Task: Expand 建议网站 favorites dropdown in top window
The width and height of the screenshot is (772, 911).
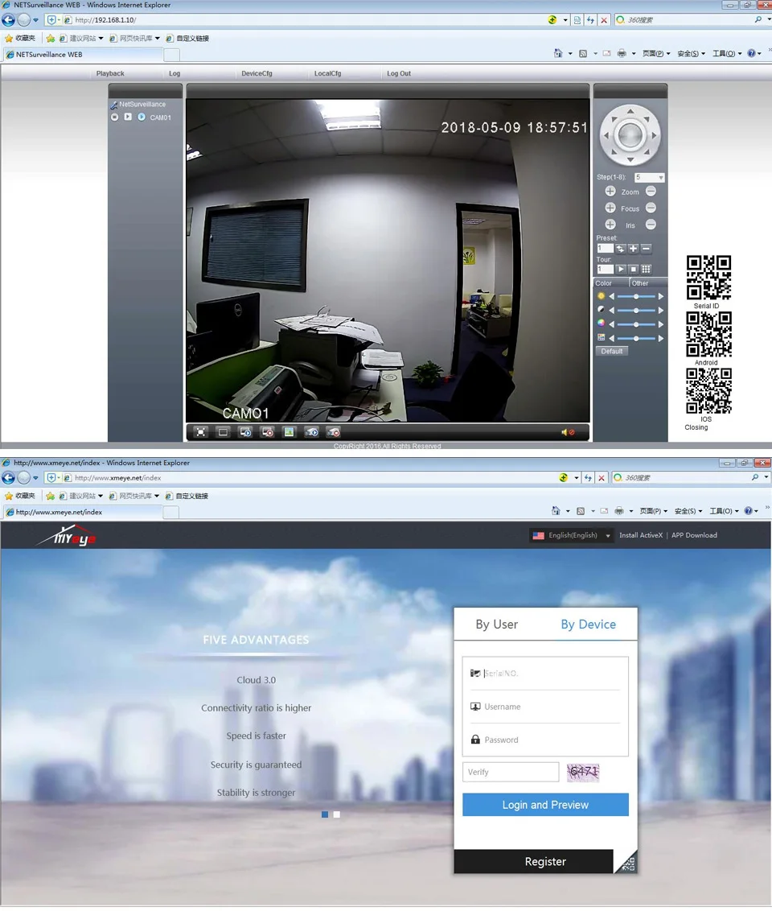Action: [101, 39]
